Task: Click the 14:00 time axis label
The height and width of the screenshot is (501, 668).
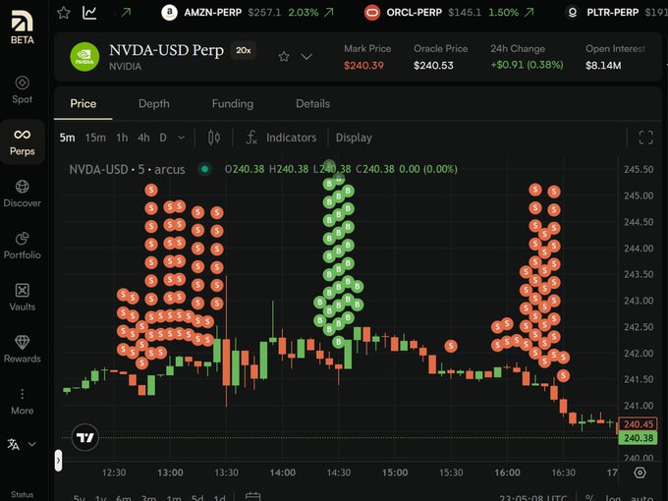Action: [x=283, y=473]
